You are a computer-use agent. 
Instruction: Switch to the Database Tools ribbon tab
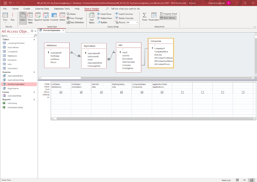tap(62, 9)
